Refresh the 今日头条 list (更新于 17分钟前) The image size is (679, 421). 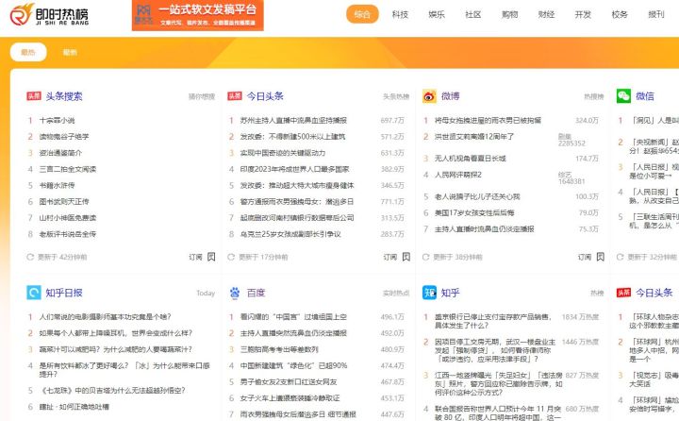(231, 257)
